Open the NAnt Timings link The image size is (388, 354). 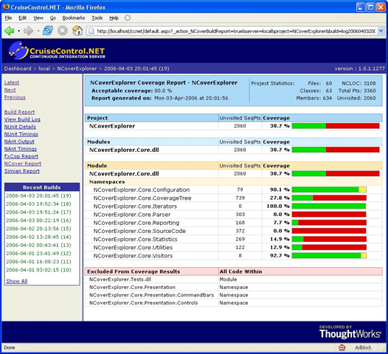[21, 149]
